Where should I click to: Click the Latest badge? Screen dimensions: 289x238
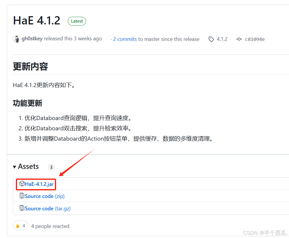click(77, 21)
